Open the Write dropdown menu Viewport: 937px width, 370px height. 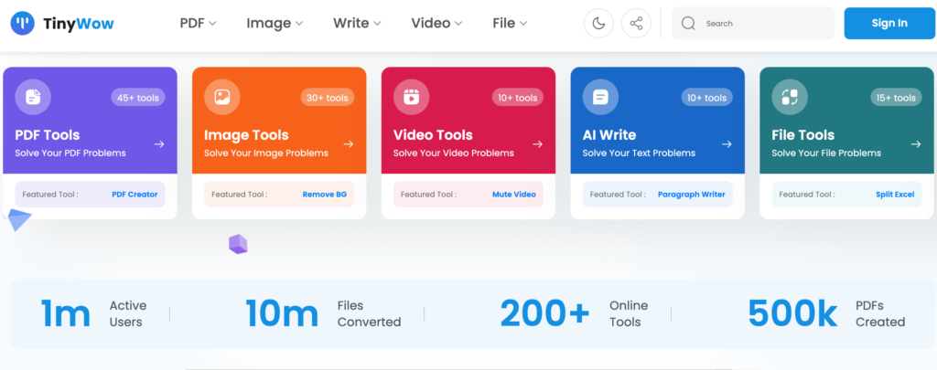point(357,23)
